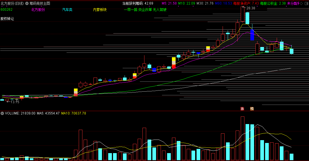
Task: Click the M60: 18.53 moving average value
Action: click(223, 3)
